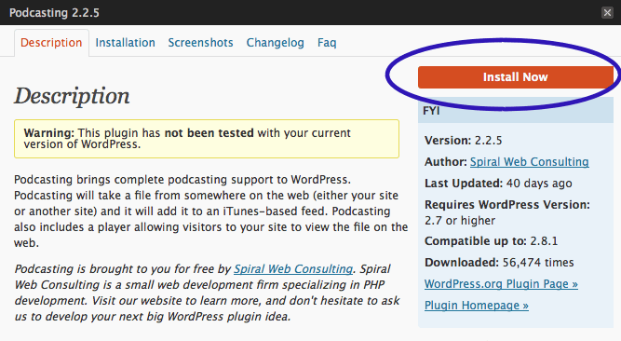
Task: Select the Description tab
Action: pos(51,43)
